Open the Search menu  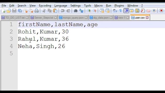[x=22, y=6]
